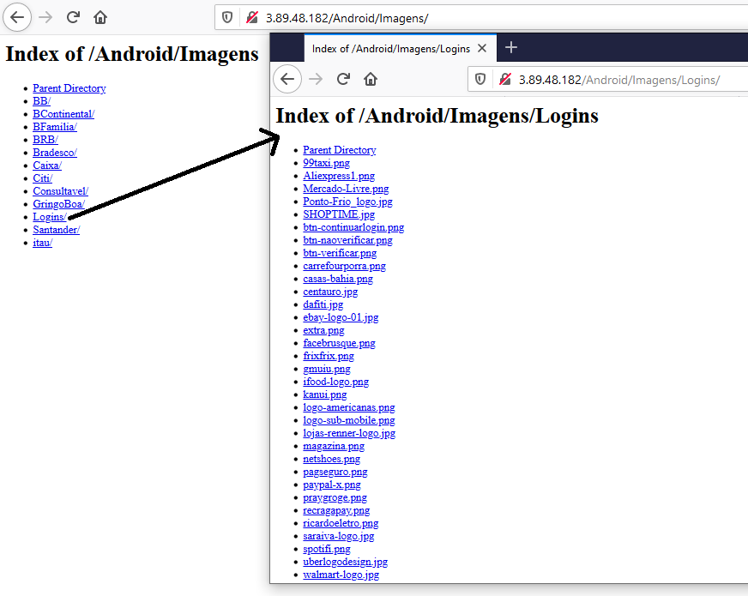Image resolution: width=748 pixels, height=596 pixels.
Task: Open walmart-logo.jpg
Action: [341, 575]
